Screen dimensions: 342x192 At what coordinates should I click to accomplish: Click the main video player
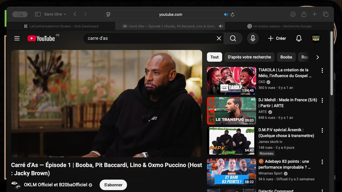pos(107,103)
